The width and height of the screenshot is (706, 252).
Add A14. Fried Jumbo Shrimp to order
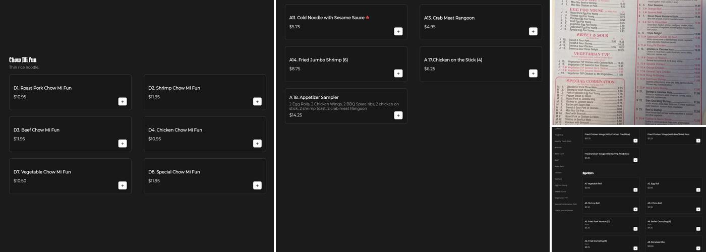[398, 73]
